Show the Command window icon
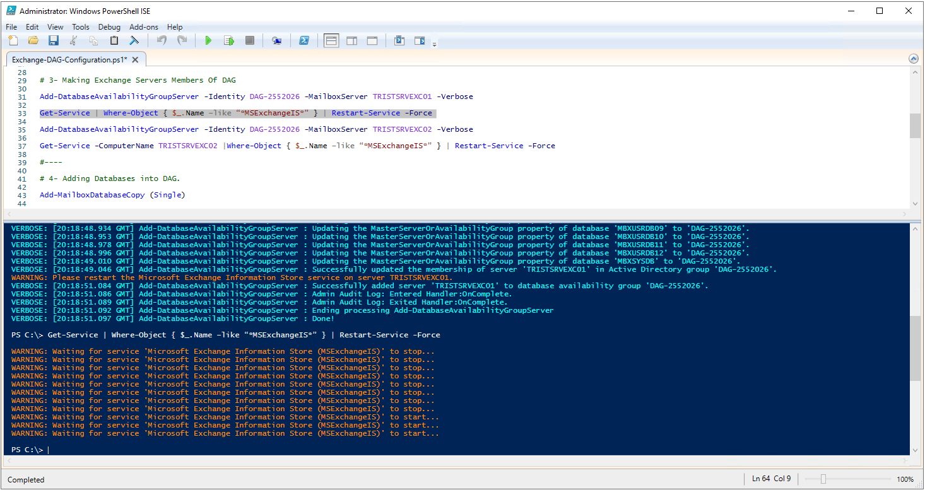The image size is (925, 490). 399,40
